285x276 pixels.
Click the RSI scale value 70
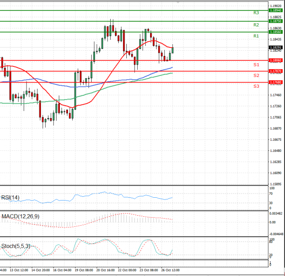click(x=271, y=193)
